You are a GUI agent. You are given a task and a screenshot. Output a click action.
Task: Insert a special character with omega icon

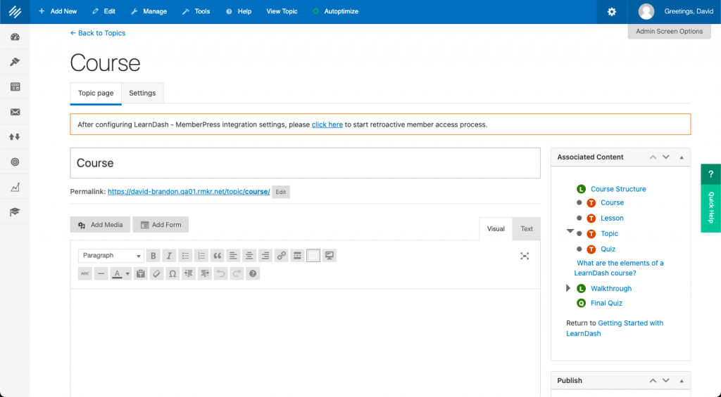[x=173, y=274]
